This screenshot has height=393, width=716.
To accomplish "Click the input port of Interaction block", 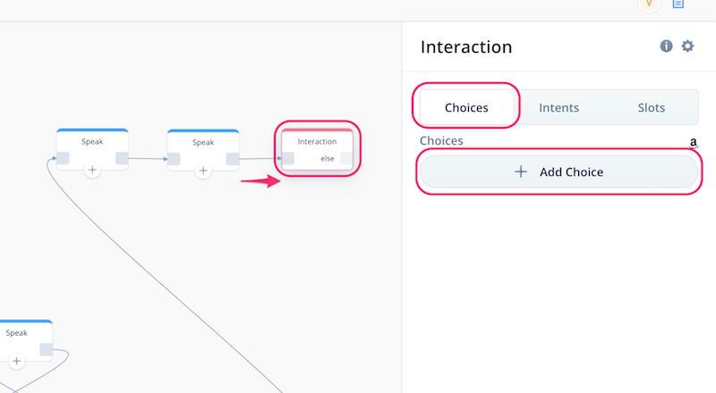I will (288, 158).
